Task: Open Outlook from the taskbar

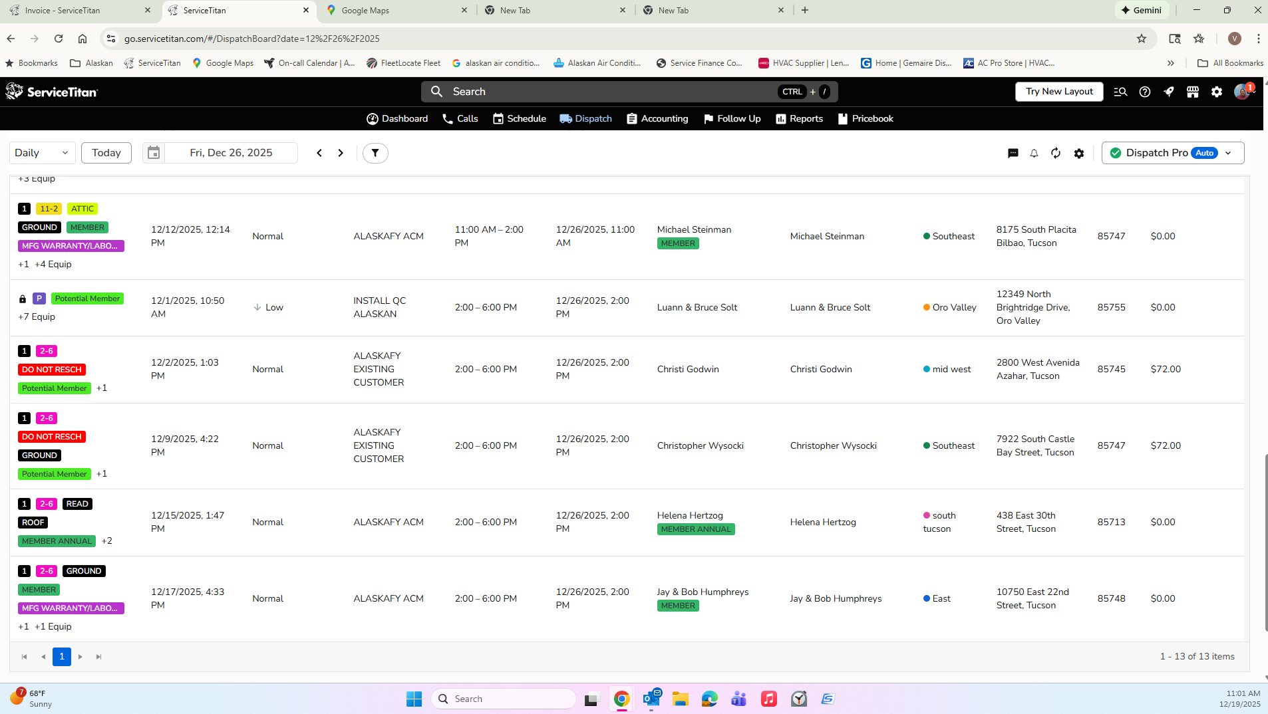Action: [651, 699]
